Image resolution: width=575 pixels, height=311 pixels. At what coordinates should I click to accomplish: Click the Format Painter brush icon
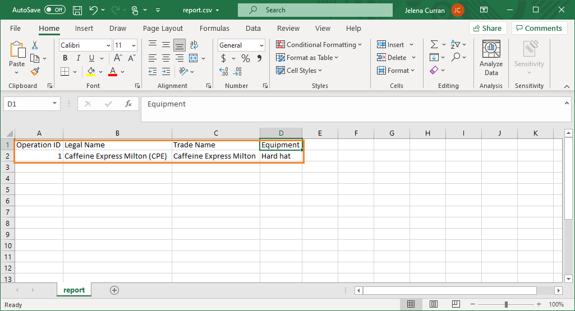pos(35,71)
